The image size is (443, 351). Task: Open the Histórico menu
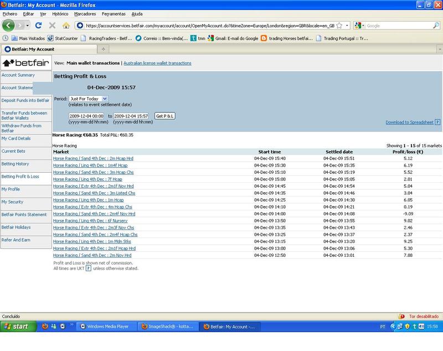coord(60,14)
